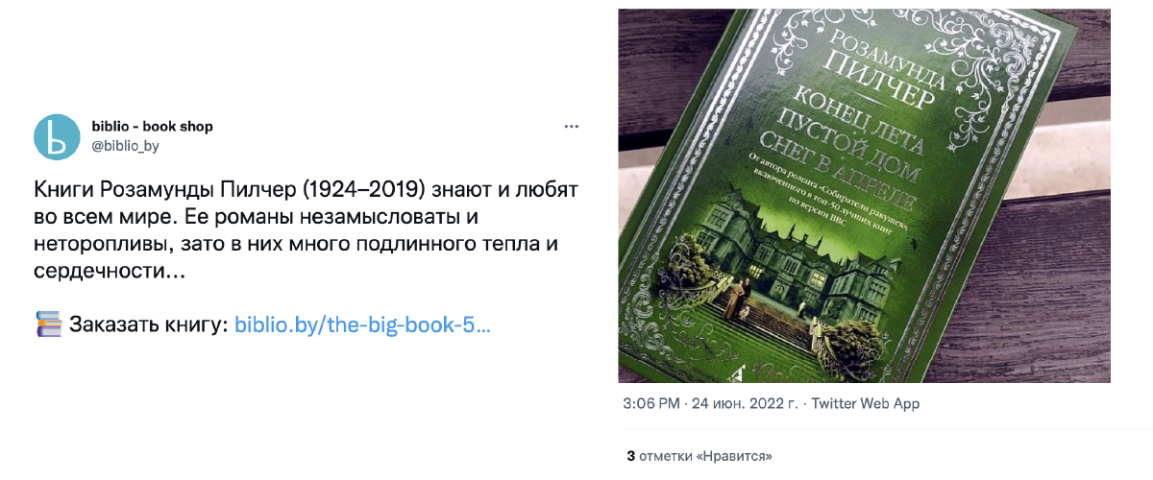This screenshot has height=480, width=1153.
Task: Open the biblio book shop profile avatar
Action: pos(57,135)
